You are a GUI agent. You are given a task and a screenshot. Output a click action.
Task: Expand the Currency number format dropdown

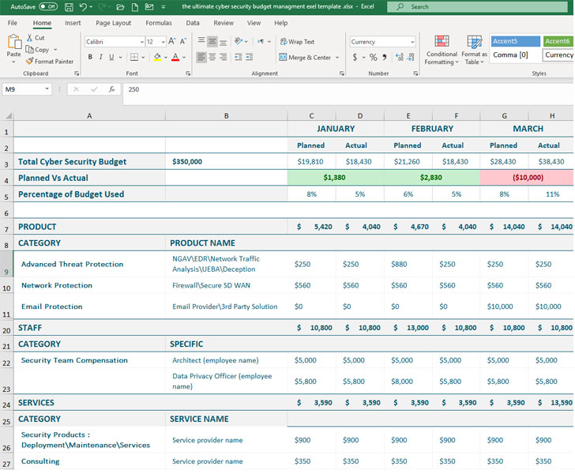point(412,42)
